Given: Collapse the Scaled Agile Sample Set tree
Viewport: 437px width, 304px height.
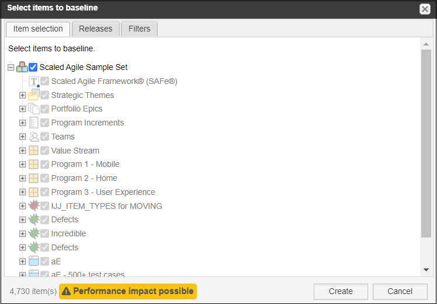Looking at the screenshot, I should 11,67.
